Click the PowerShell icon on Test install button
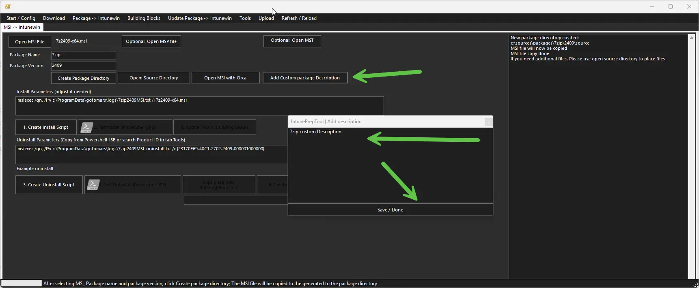699x288 pixels. click(86, 127)
